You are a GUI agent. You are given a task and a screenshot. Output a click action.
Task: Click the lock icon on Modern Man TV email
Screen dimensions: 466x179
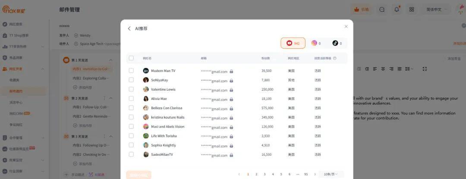click(231, 71)
